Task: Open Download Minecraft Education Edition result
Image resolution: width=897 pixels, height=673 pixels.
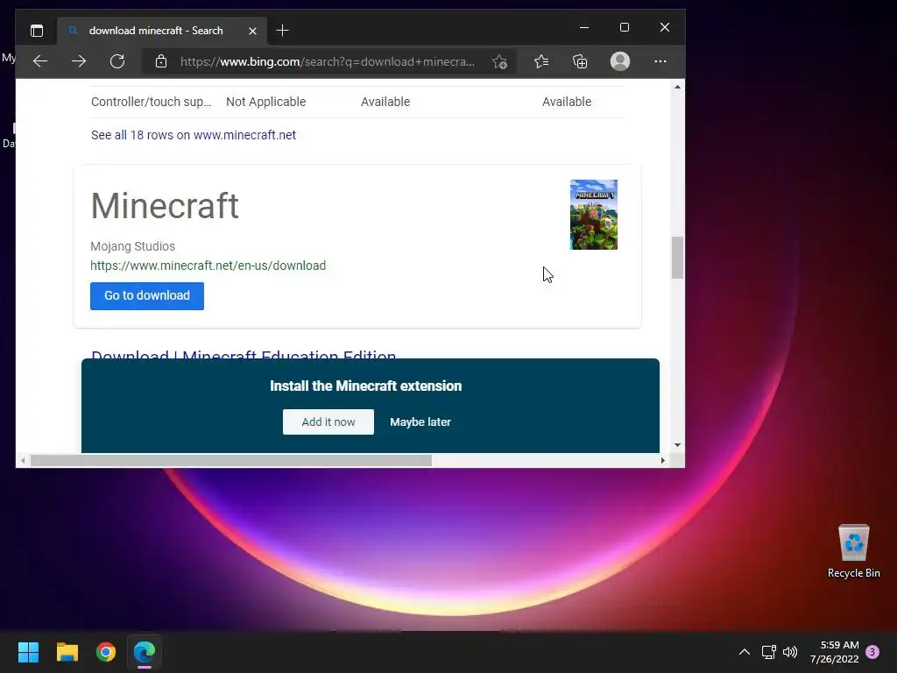Action: [x=244, y=354]
